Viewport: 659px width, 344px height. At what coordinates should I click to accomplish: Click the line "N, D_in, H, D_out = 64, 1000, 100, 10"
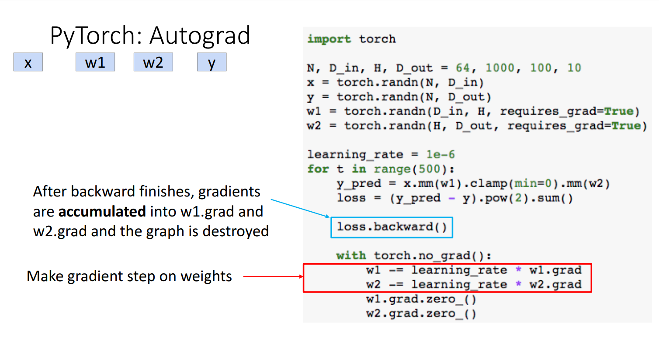pos(444,68)
